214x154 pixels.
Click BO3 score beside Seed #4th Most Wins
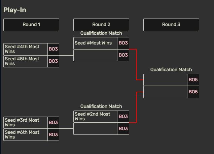click(x=53, y=49)
